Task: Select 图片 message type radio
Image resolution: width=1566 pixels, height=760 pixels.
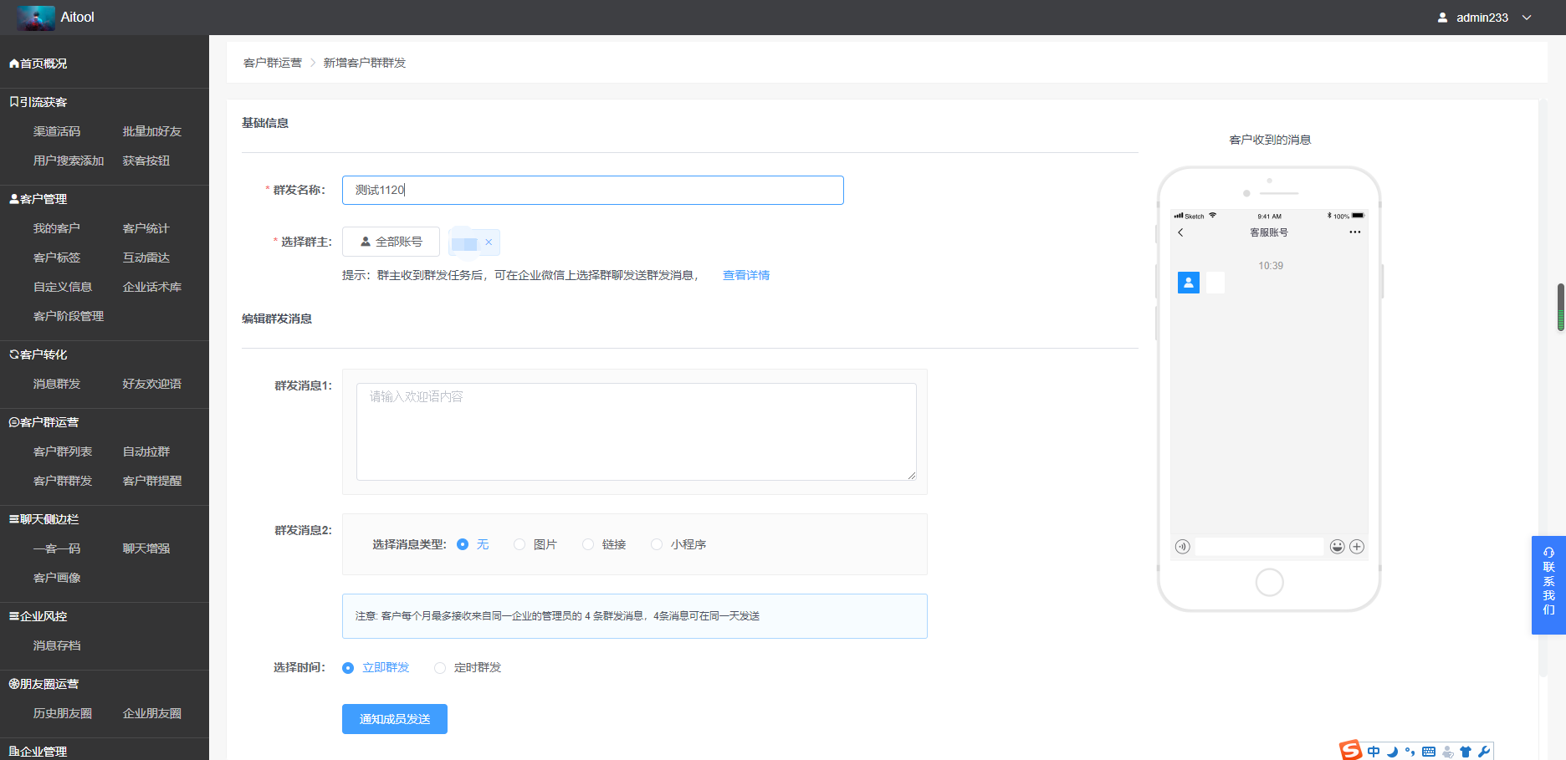Action: tap(519, 544)
